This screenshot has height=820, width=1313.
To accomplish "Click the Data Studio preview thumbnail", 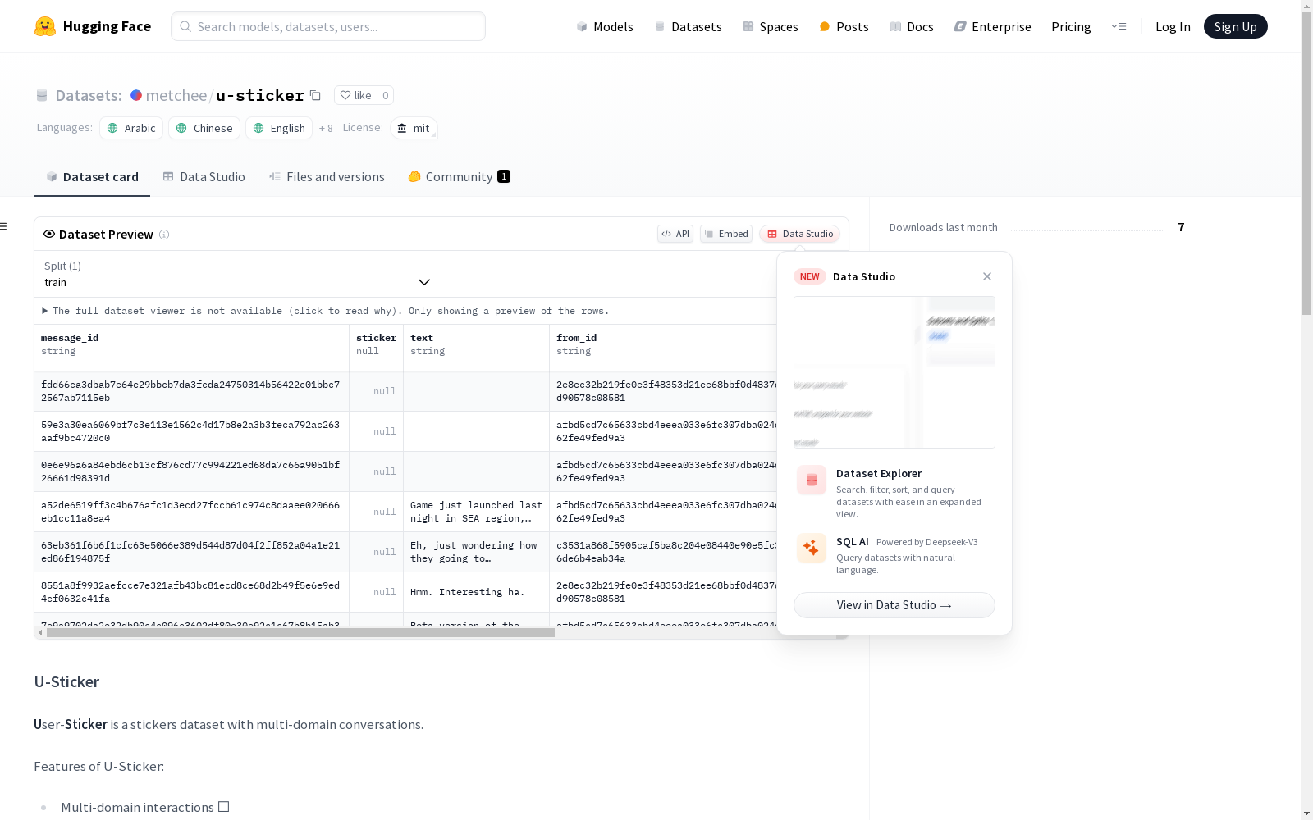I will pos(894,372).
